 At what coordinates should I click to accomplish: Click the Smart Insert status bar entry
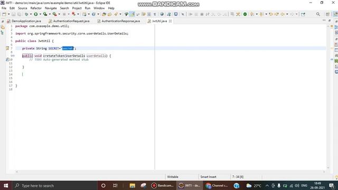tap(208, 177)
